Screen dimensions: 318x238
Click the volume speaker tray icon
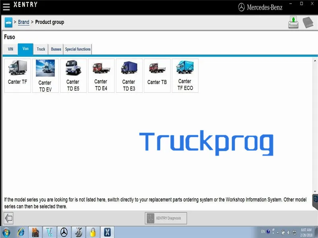289,232
